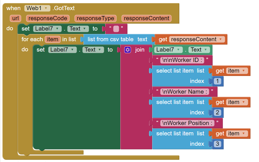Click the url event parameter
Image resolution: width=259 pixels, height=162 pixels.
pyautogui.click(x=15, y=18)
